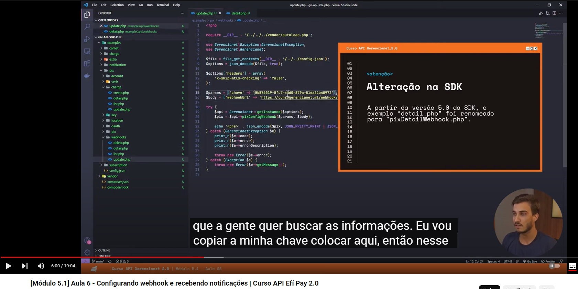Open config.json file
Viewport: 578px width, 289px height.
pyautogui.click(x=117, y=171)
